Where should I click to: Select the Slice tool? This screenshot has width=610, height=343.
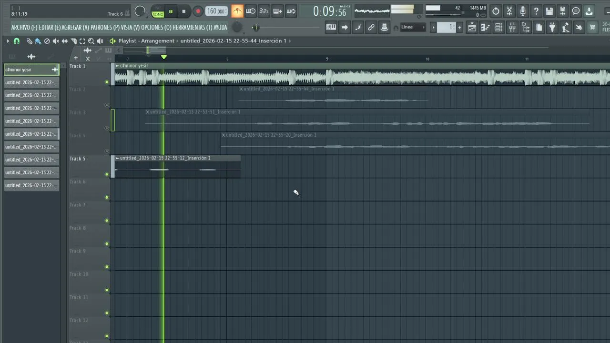(74, 41)
